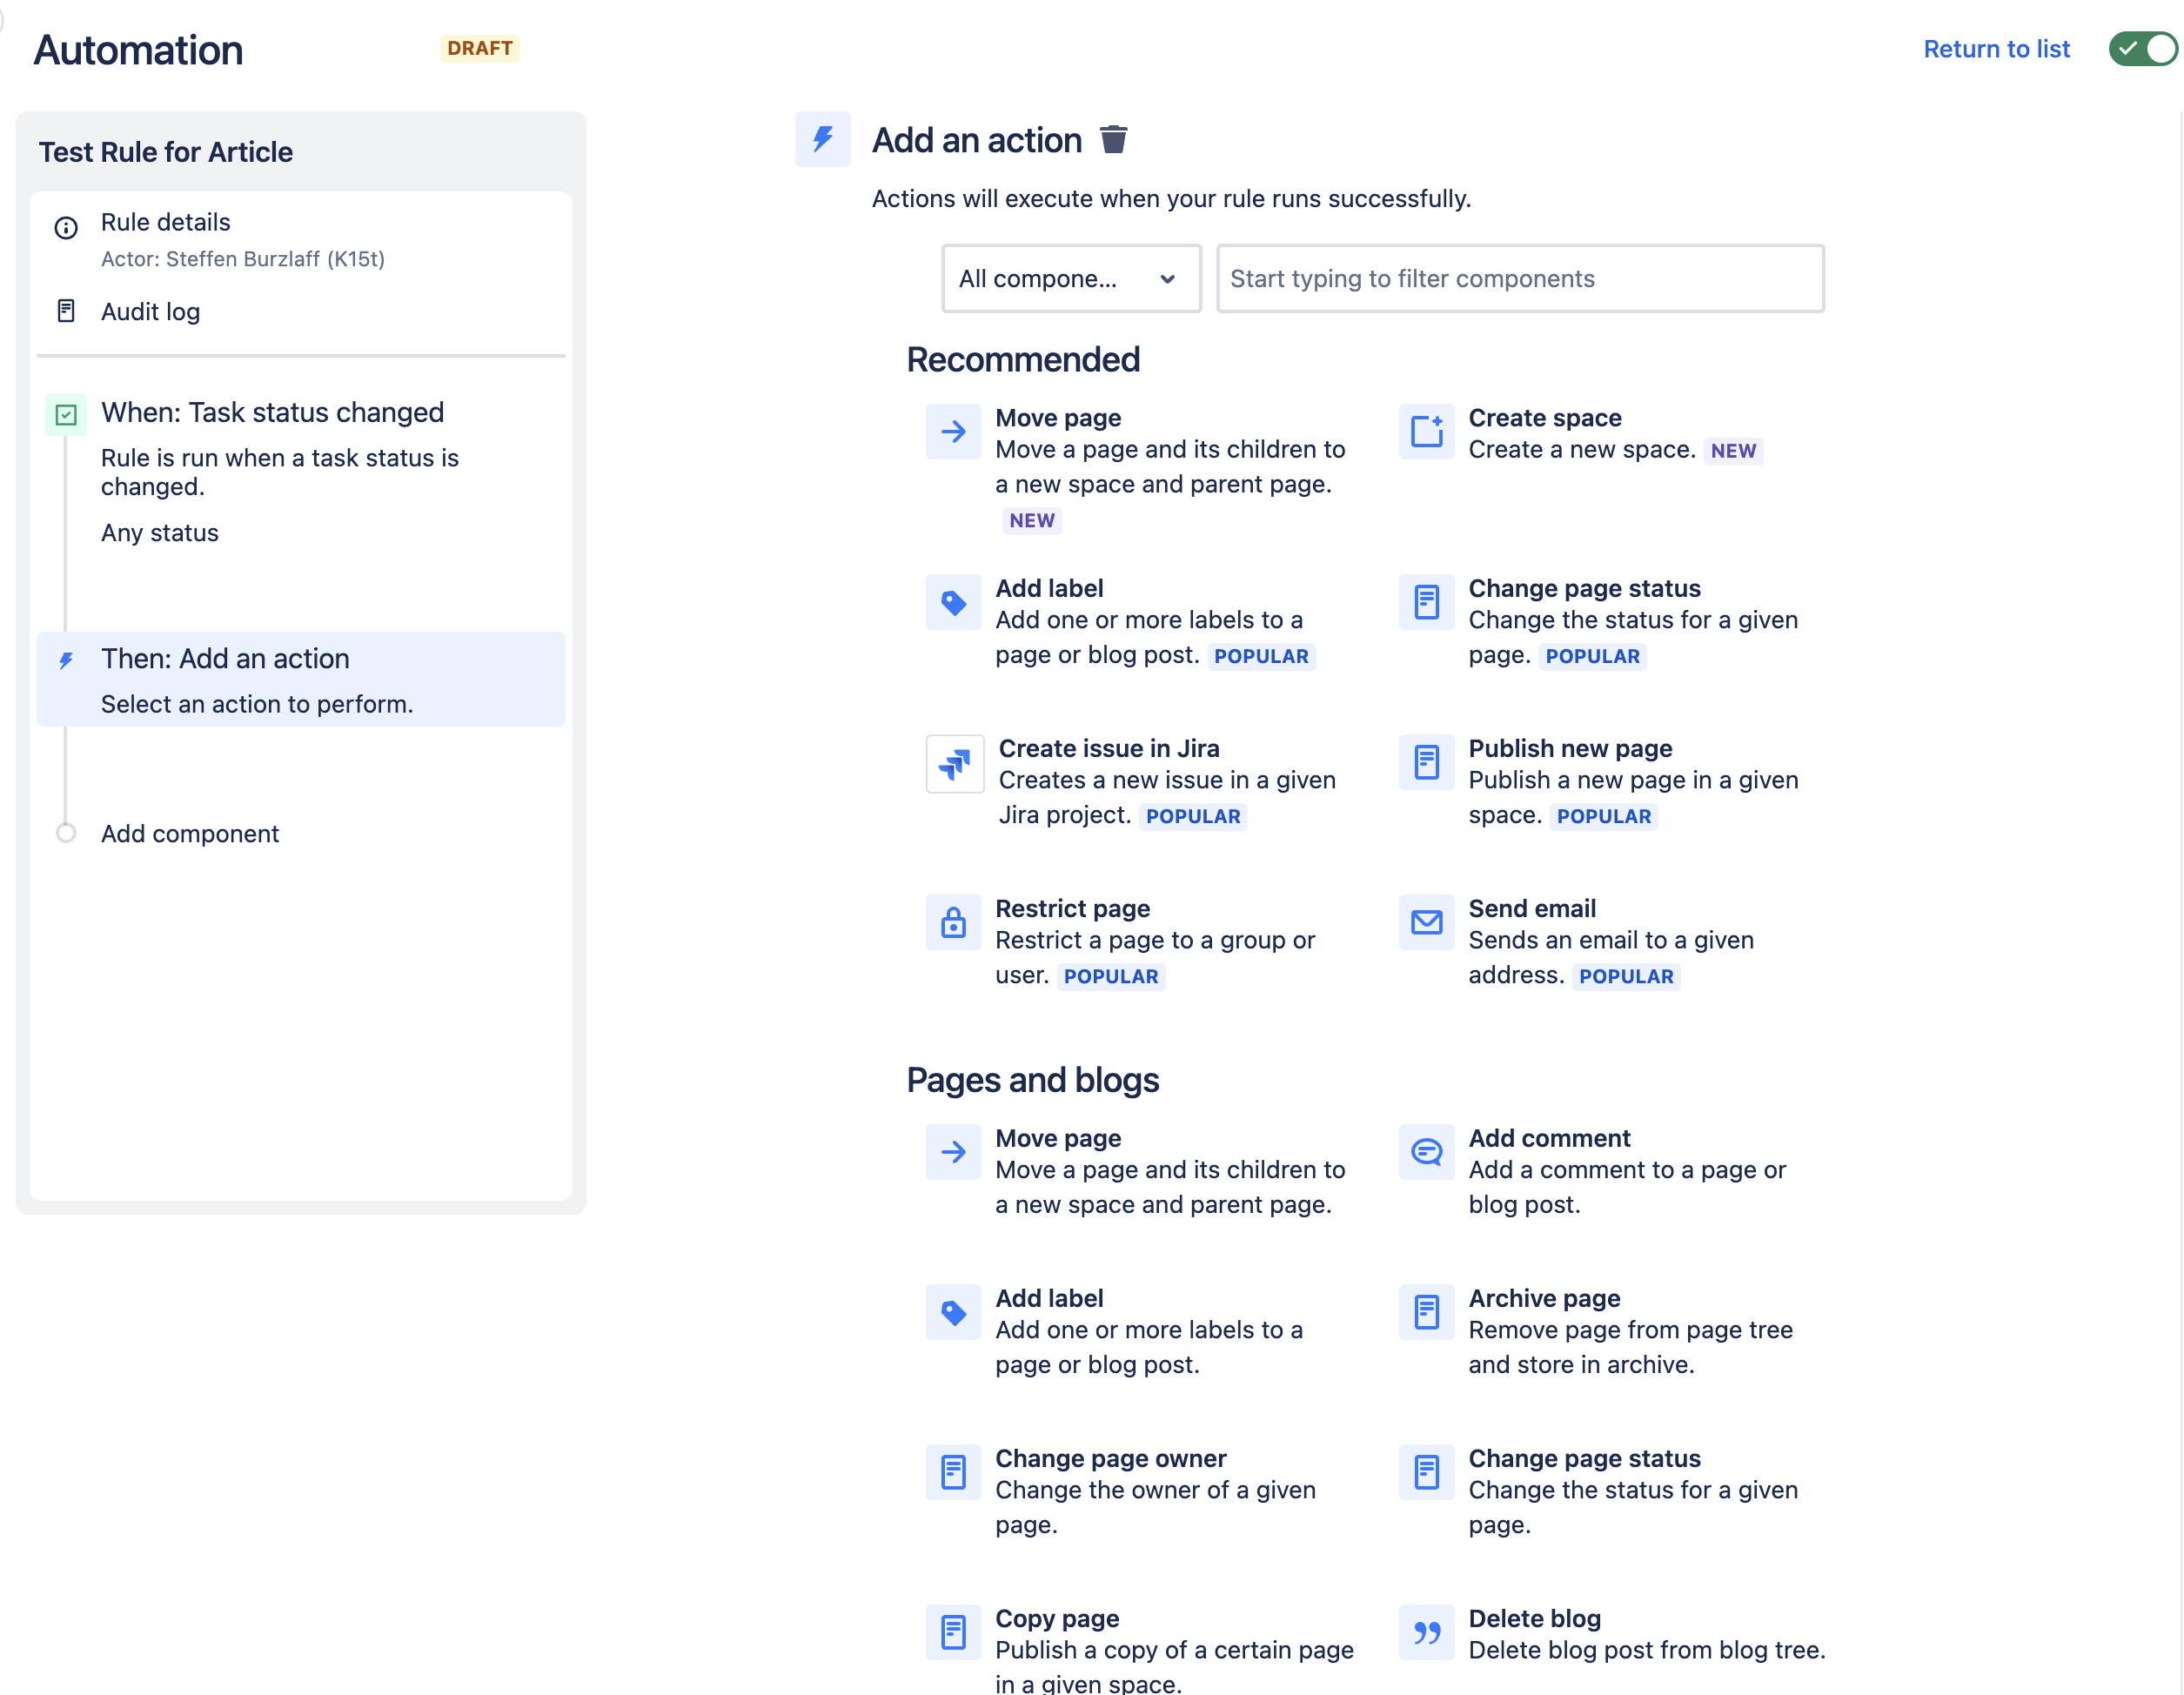Click the Send email envelope icon
This screenshot has height=1695, width=2184.
(x=1426, y=922)
